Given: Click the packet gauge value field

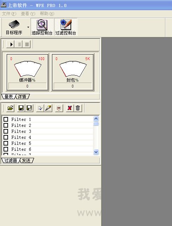Looking at the screenshot, I should point(73,86).
